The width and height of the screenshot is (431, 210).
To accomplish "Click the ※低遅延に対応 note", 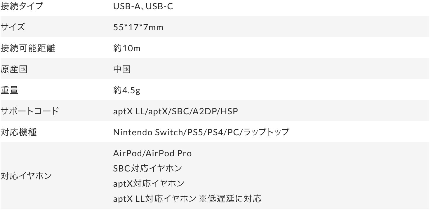I will 230,199.
